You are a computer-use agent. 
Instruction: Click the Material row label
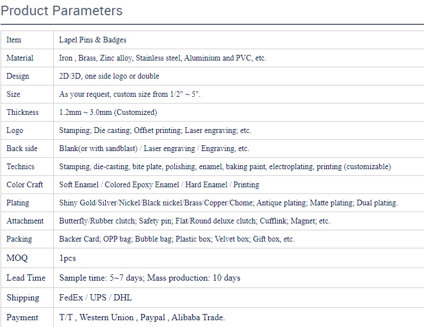(20, 58)
